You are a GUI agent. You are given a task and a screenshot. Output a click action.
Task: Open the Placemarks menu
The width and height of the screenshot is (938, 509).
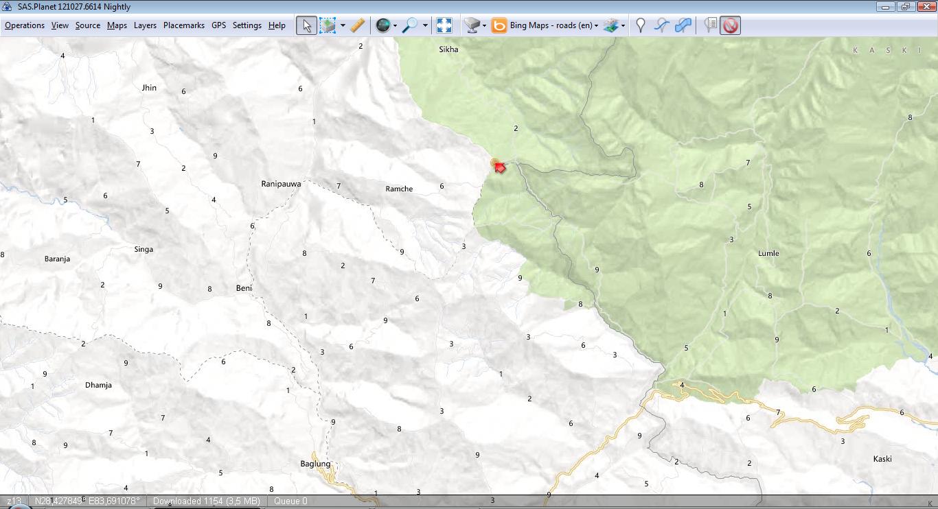pos(183,25)
